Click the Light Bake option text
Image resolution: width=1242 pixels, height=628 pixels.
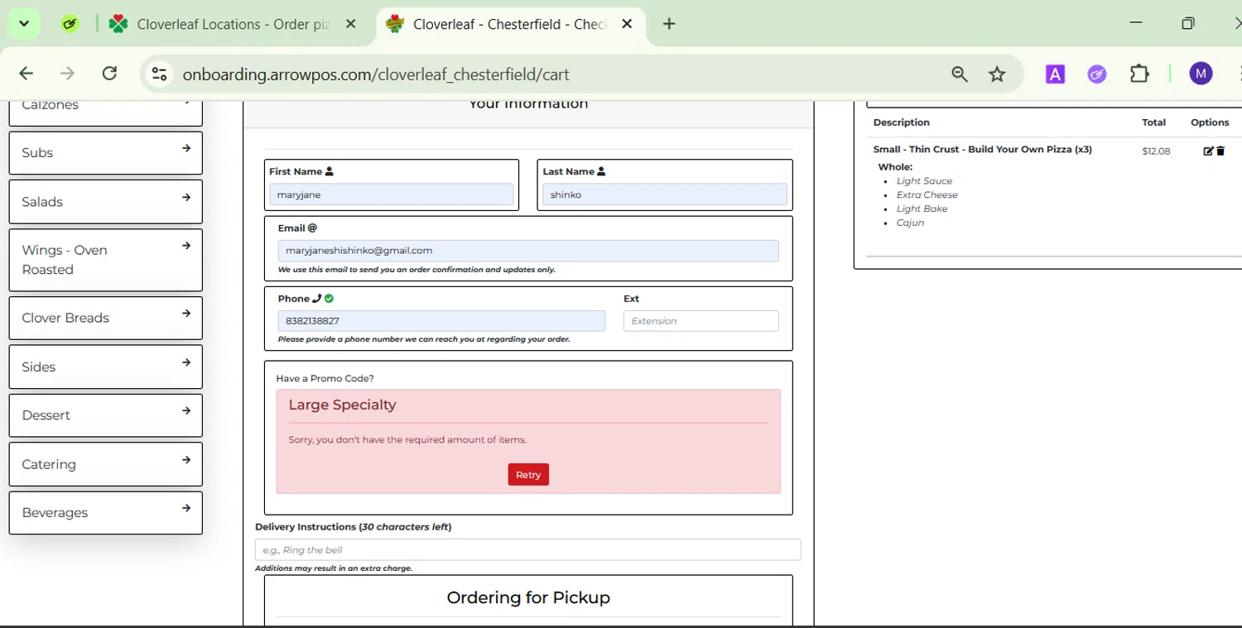pos(922,209)
